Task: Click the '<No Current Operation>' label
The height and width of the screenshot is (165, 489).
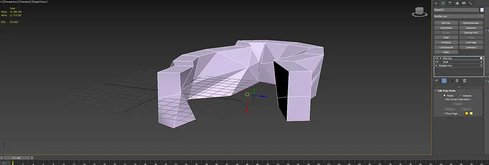Action: [x=458, y=99]
